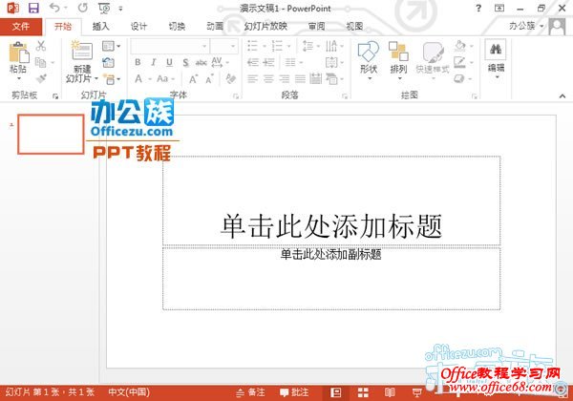Click the 粘贴 (Paste) clipboard icon

click(19, 52)
